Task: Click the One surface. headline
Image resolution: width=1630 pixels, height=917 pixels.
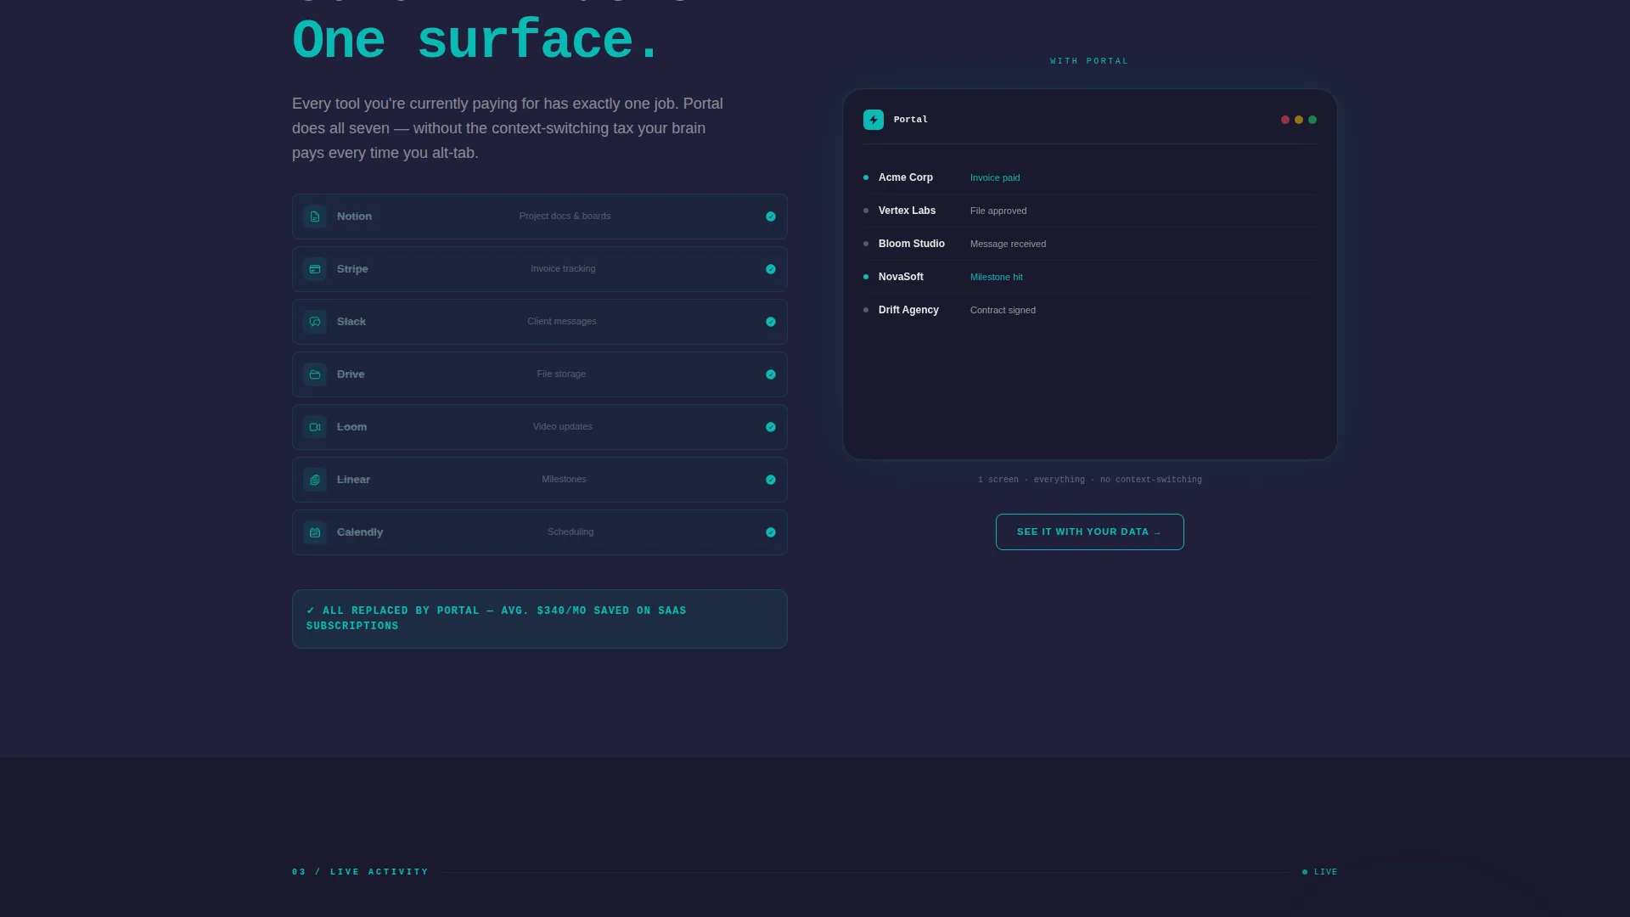Action: (x=475, y=41)
